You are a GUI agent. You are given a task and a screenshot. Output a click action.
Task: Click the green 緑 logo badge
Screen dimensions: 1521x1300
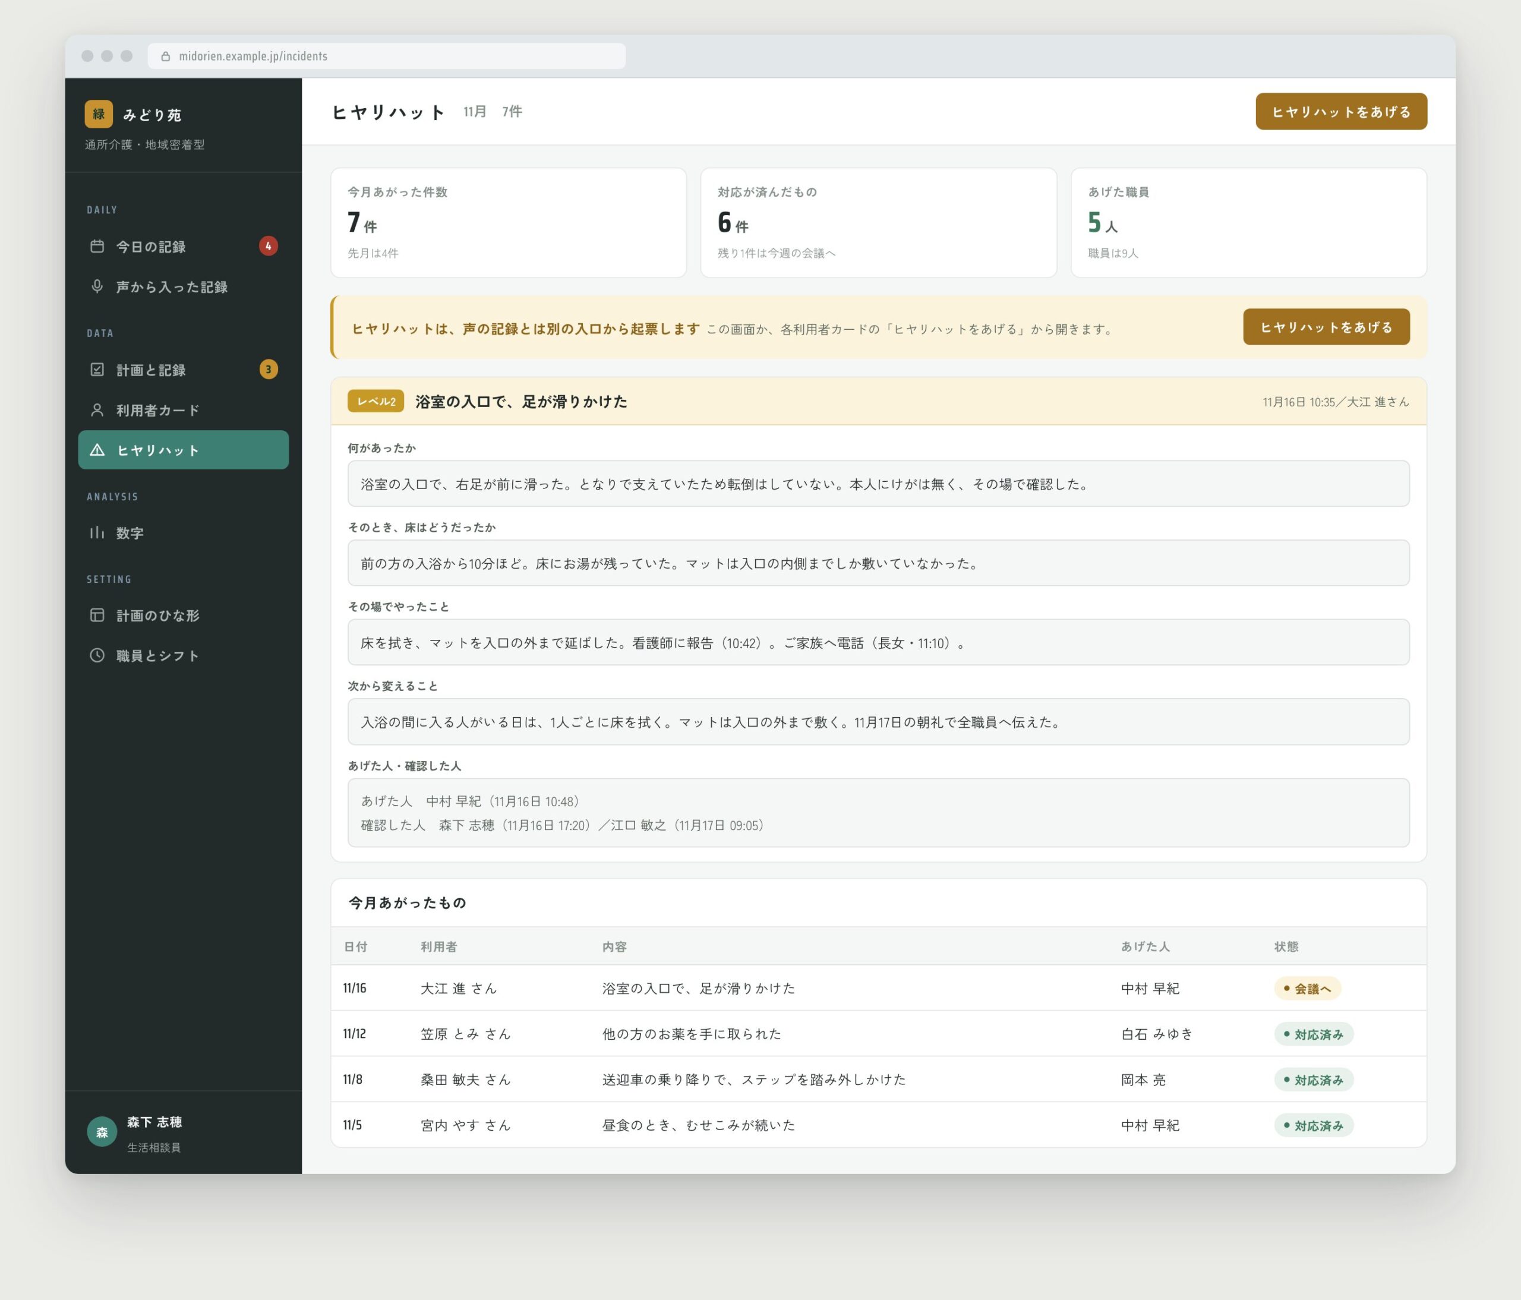tap(99, 113)
